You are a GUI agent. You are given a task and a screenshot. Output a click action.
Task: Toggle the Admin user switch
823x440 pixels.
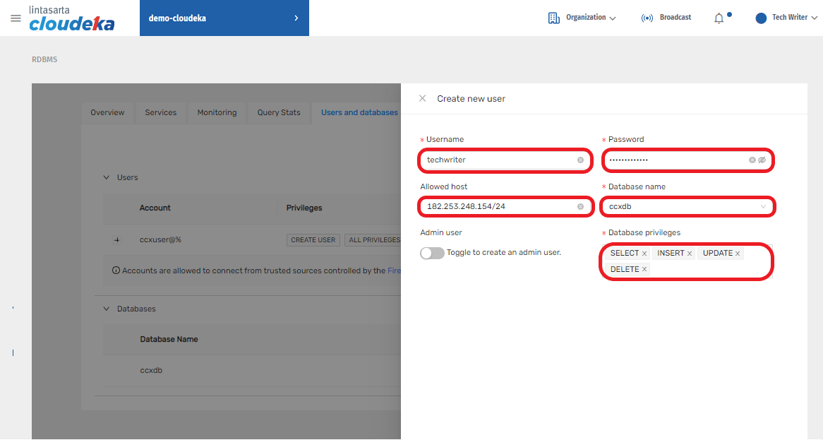tap(432, 253)
